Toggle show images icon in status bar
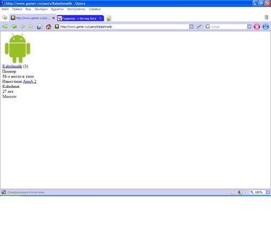 coord(240,193)
